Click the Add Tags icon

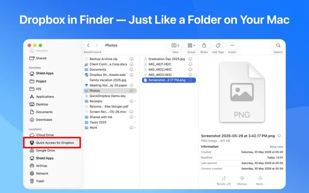coord(218,46)
